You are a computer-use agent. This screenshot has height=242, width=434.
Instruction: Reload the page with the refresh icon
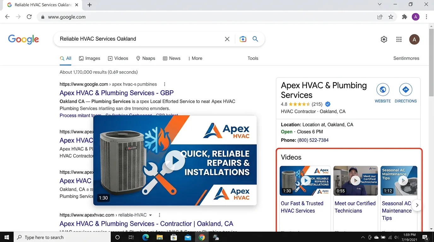29,17
